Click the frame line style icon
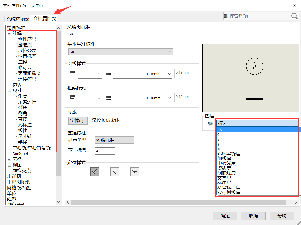 click(x=73, y=98)
